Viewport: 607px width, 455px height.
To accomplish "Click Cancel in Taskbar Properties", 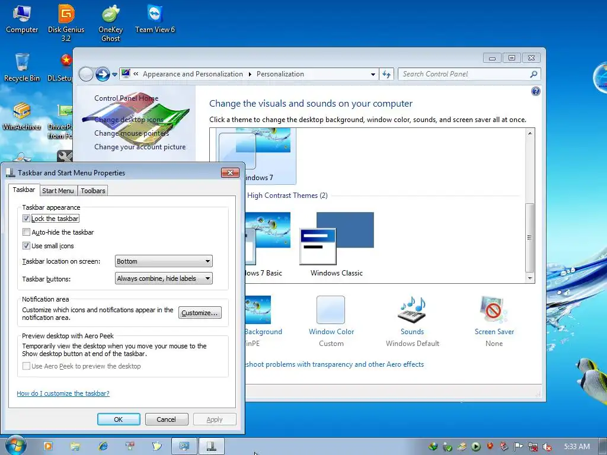I will tap(167, 419).
